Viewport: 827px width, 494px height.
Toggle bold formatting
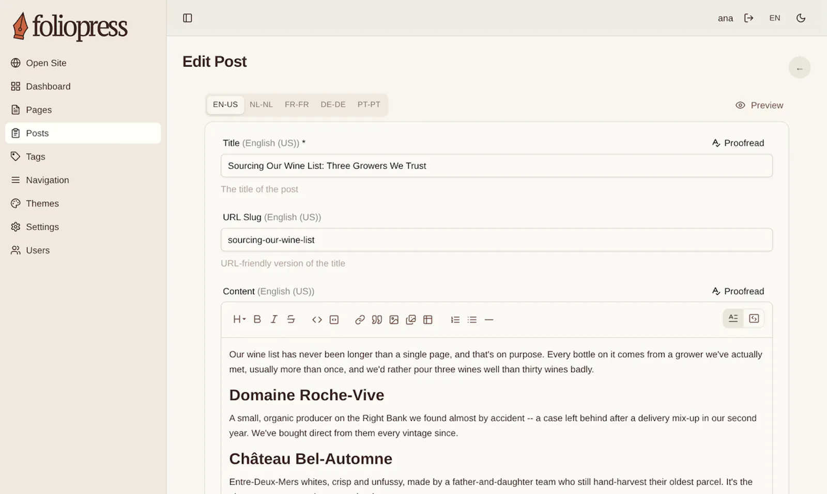[x=257, y=320]
